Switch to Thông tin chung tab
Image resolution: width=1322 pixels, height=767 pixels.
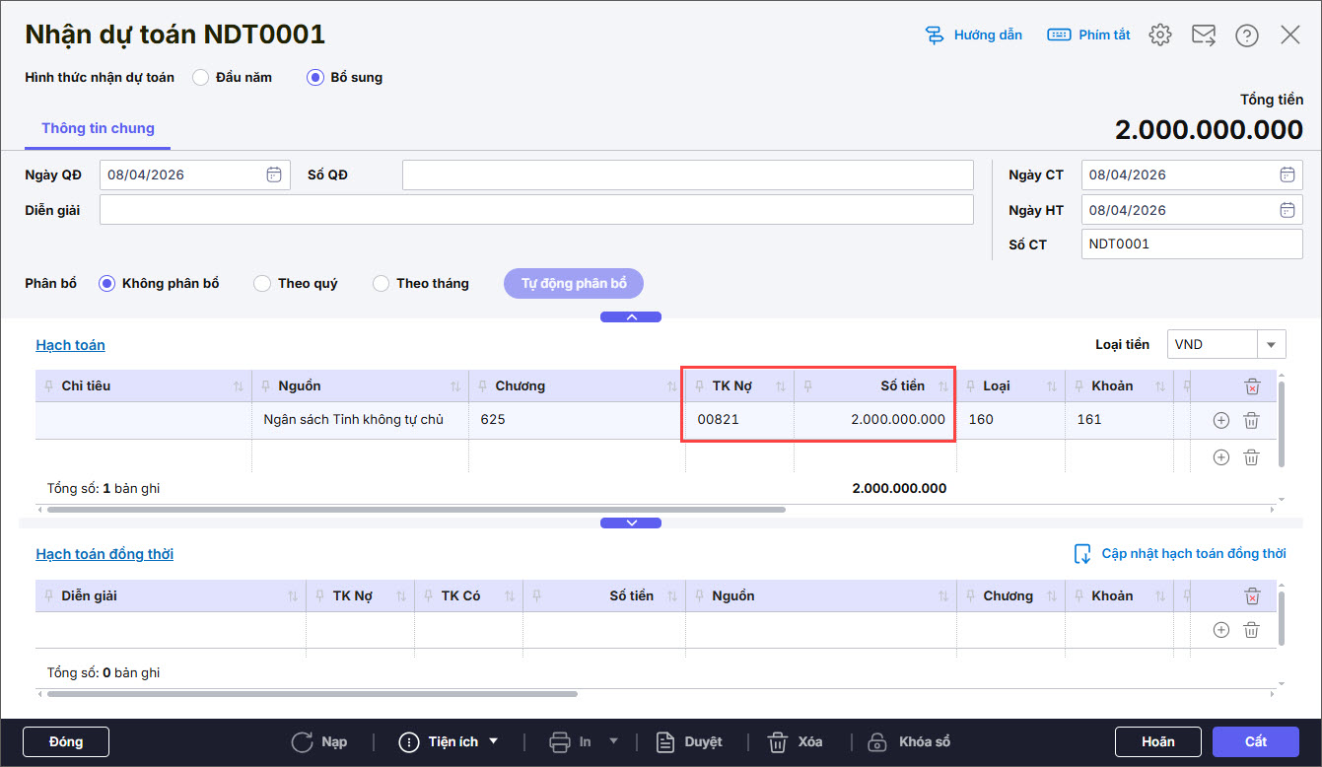coord(98,128)
